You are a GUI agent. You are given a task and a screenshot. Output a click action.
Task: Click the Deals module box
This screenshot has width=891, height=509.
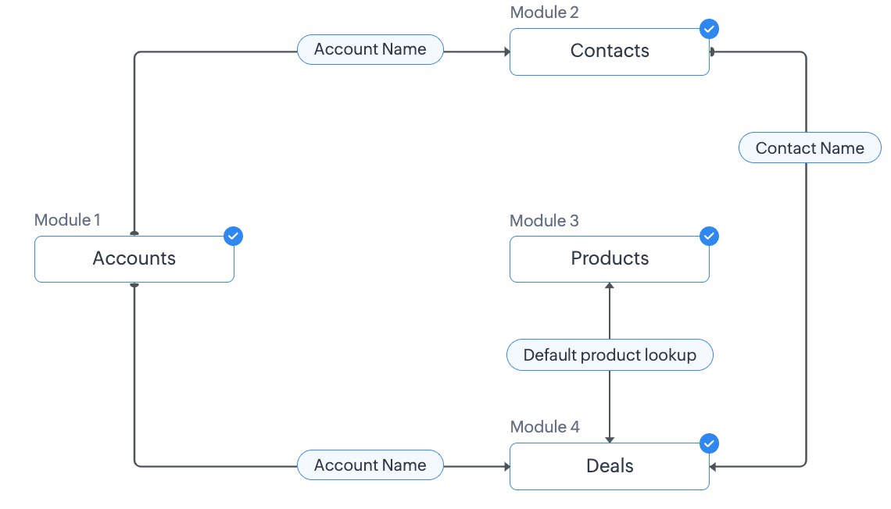[609, 467]
